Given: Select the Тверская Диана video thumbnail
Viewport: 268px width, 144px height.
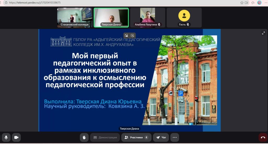Looking at the screenshot, I should [x=111, y=18].
